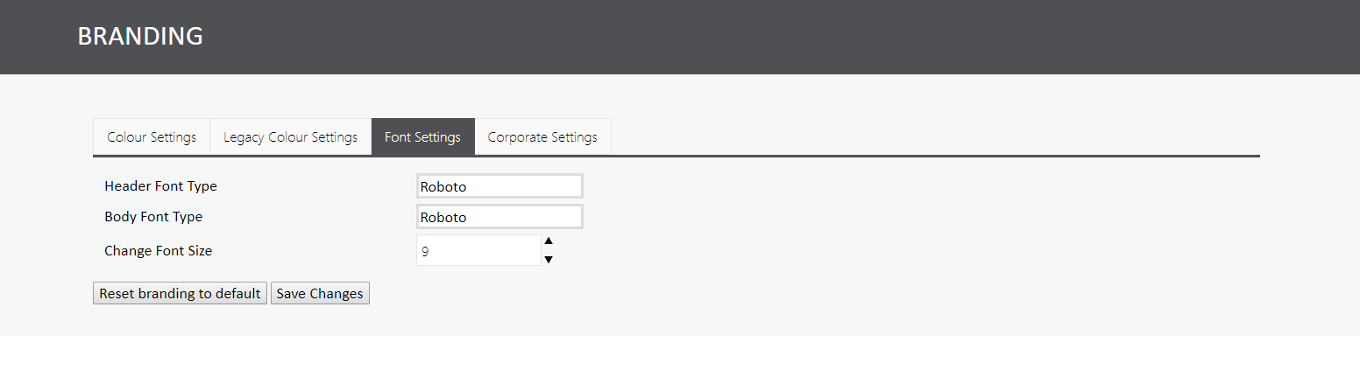This screenshot has height=370, width=1360.
Task: Click the Change Font Size label
Action: [158, 251]
